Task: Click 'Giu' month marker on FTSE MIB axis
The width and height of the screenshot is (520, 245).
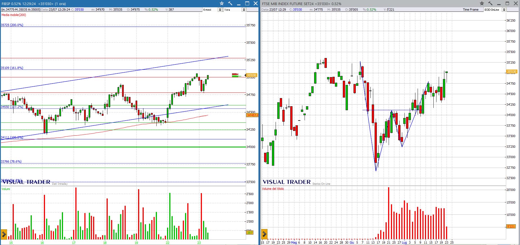Action: click(352, 242)
